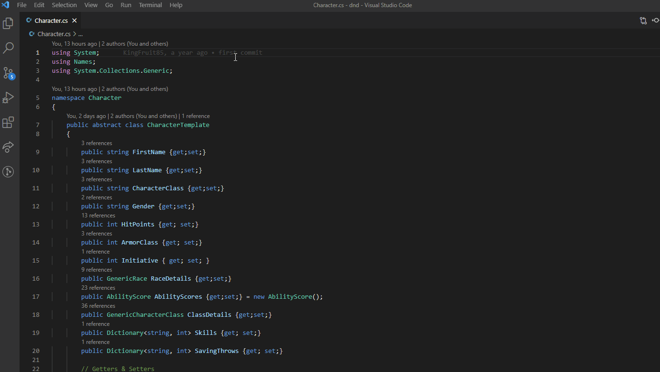Open the GitLens sidebar icon
This screenshot has width=660, height=372.
click(x=8, y=172)
